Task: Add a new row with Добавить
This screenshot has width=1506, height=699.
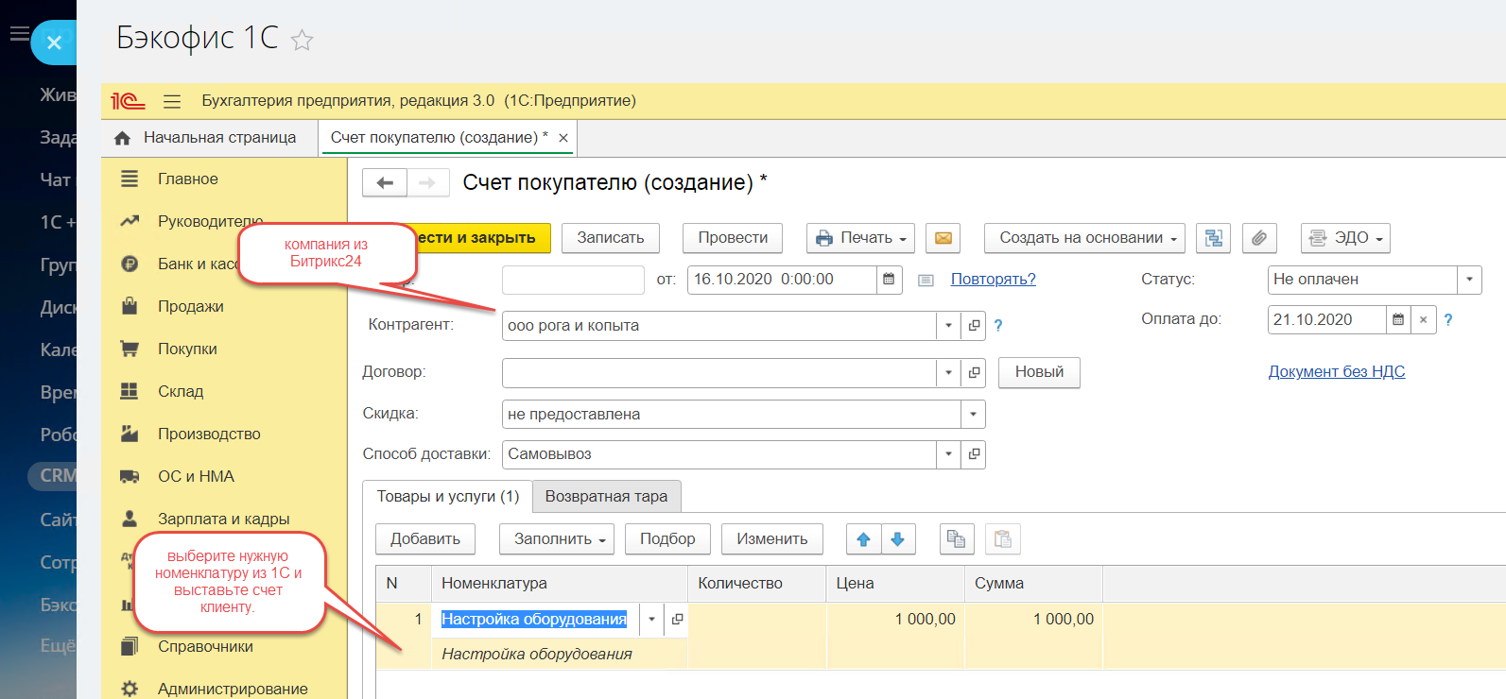Action: coord(425,539)
